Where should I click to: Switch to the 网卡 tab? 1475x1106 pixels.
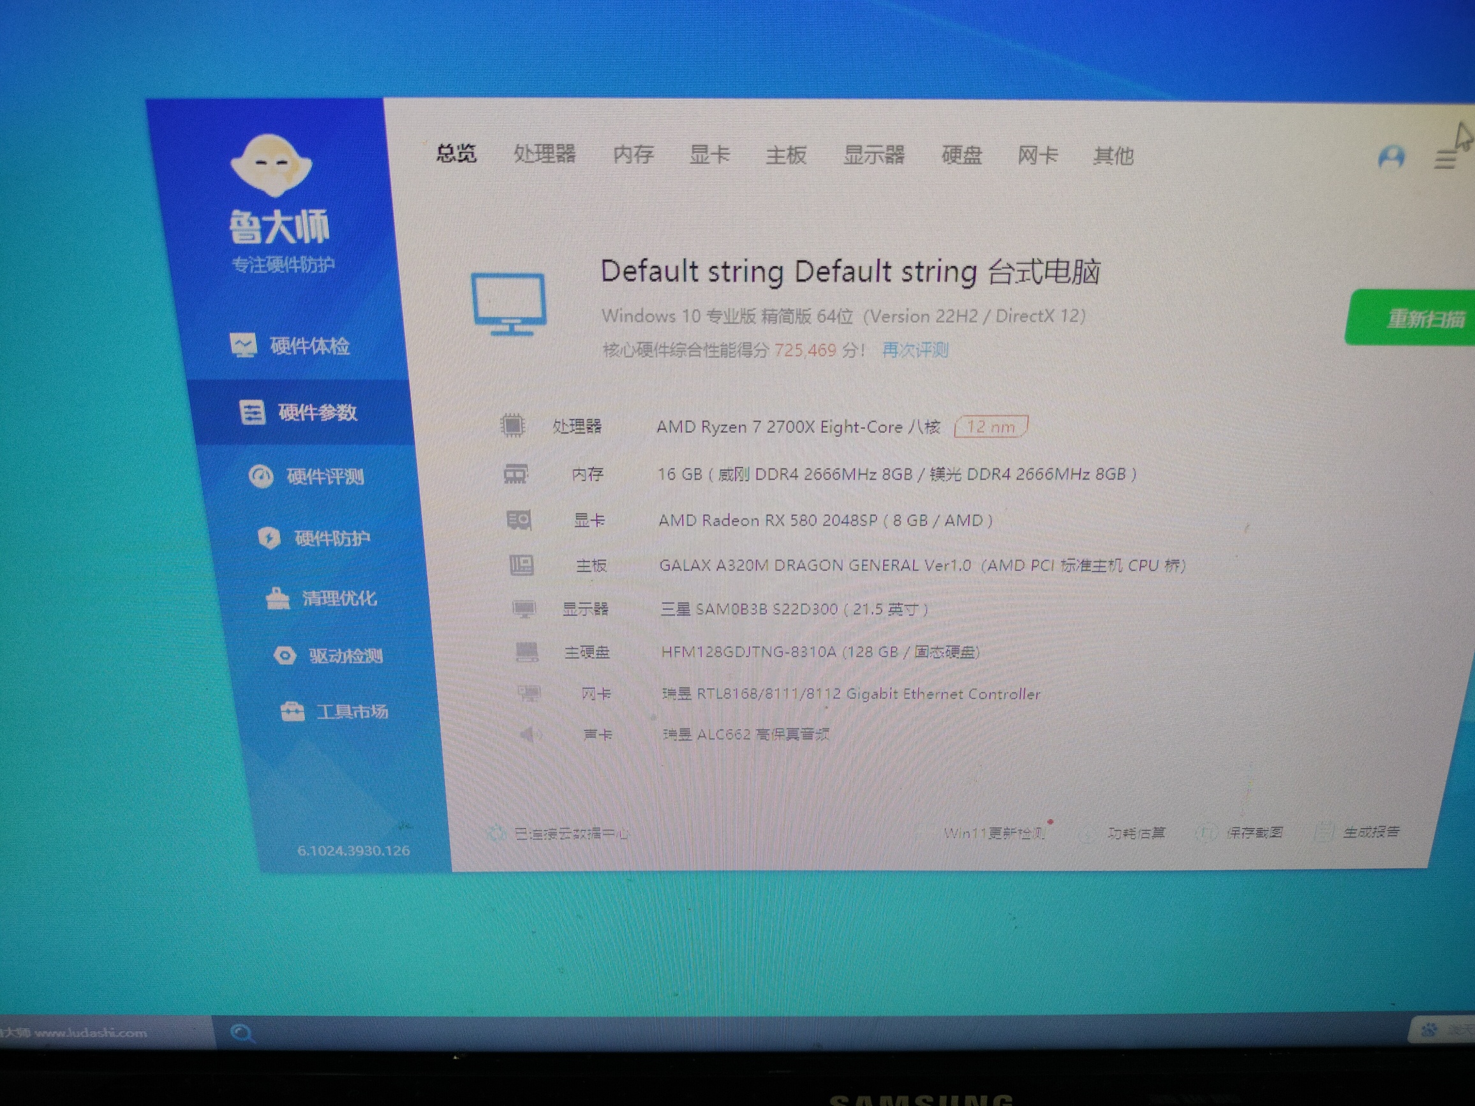[1037, 156]
